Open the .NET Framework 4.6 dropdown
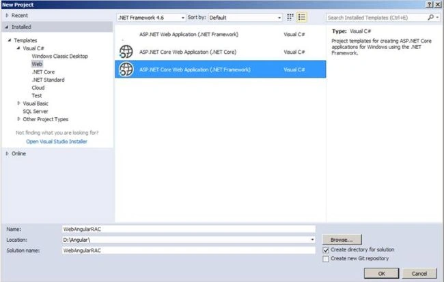 (x=151, y=18)
